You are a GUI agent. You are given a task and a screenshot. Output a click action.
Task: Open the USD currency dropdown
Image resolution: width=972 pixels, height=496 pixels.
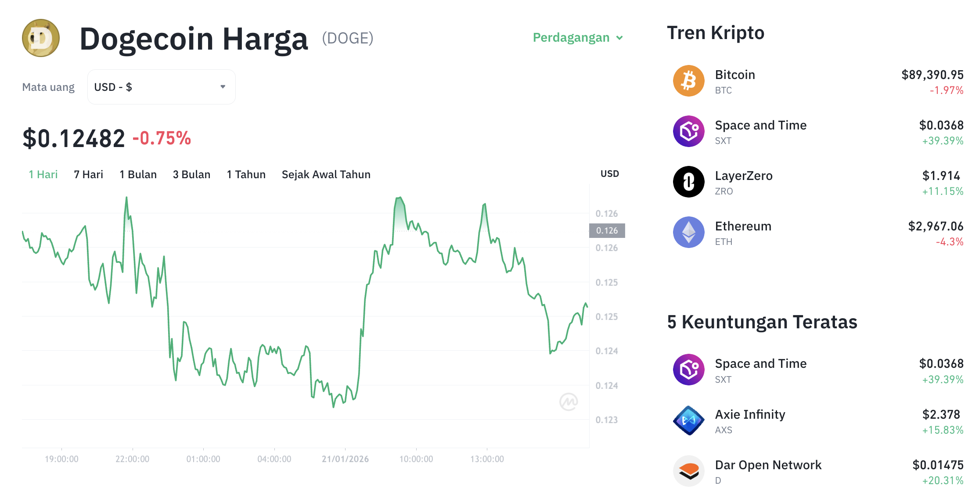coord(161,86)
